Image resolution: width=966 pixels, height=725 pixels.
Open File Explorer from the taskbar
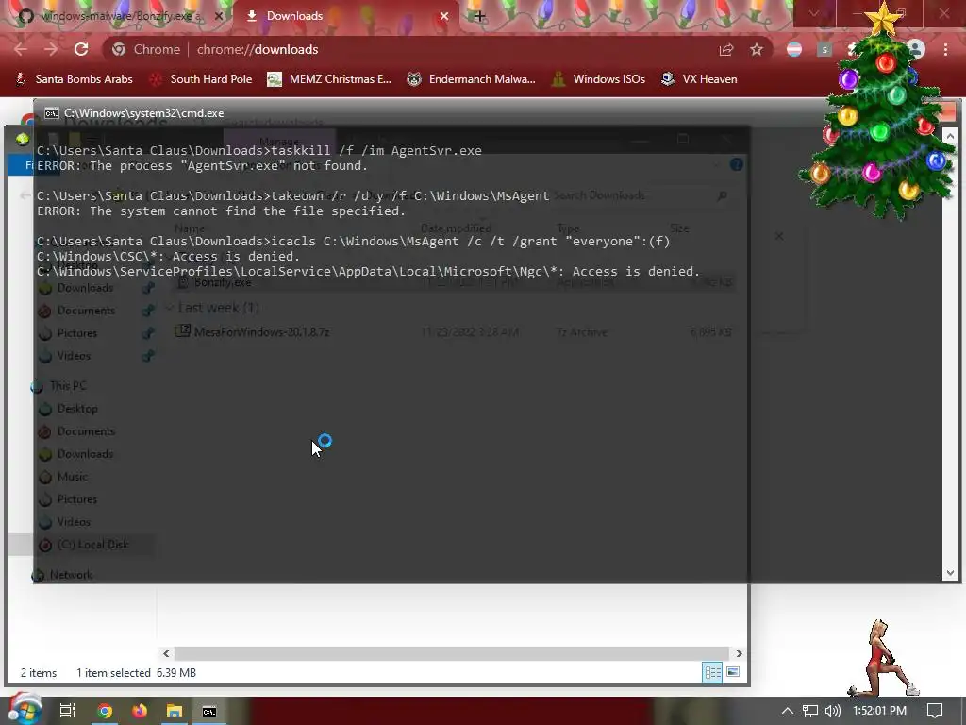pyautogui.click(x=175, y=711)
